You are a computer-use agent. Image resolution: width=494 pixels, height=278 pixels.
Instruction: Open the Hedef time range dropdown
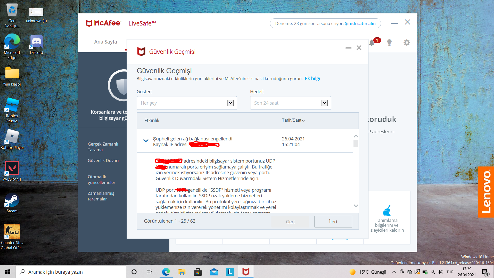click(x=291, y=103)
